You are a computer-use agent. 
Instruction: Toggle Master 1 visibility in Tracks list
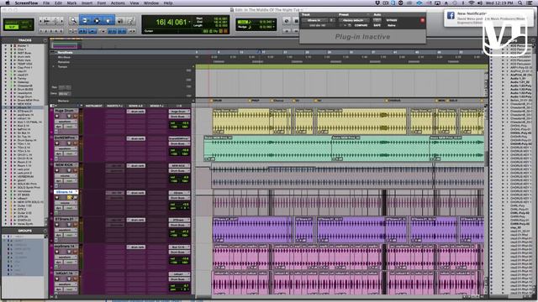click(5, 45)
